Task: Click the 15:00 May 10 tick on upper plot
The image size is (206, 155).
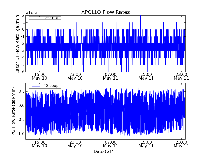Action: pos(39,76)
